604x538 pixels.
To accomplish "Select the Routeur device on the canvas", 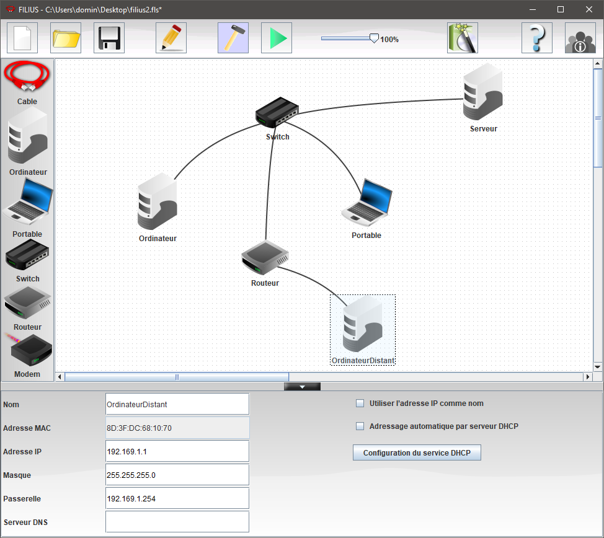I will coord(265,258).
